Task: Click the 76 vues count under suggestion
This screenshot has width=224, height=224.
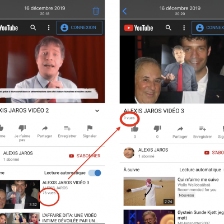Action: [49, 193]
